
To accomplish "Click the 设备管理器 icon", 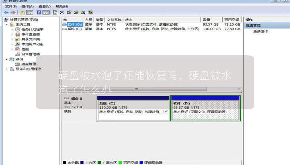I will (17, 54).
